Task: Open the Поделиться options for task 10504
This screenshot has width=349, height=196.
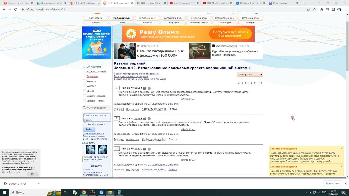Action: click(133, 109)
